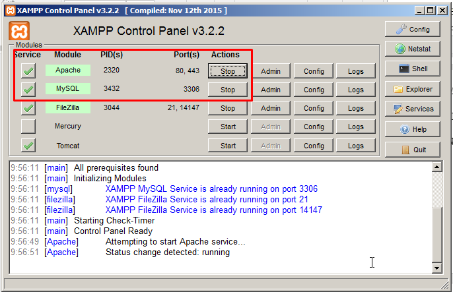View Mercury Logs

click(356, 127)
